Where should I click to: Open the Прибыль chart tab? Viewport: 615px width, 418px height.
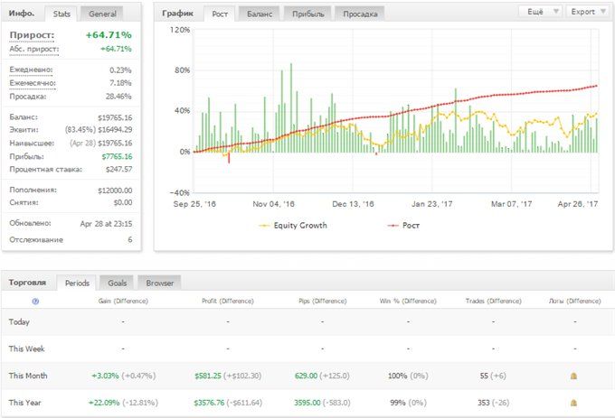[x=307, y=14]
